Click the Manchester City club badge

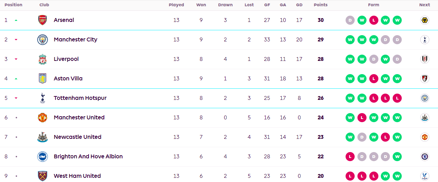pos(42,40)
